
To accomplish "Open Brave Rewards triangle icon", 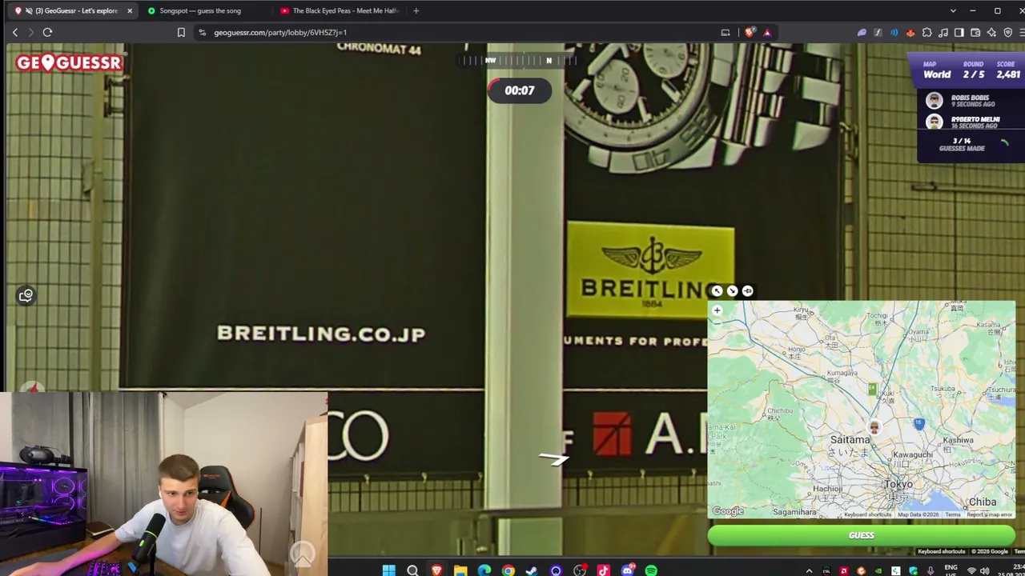I will 767,32.
